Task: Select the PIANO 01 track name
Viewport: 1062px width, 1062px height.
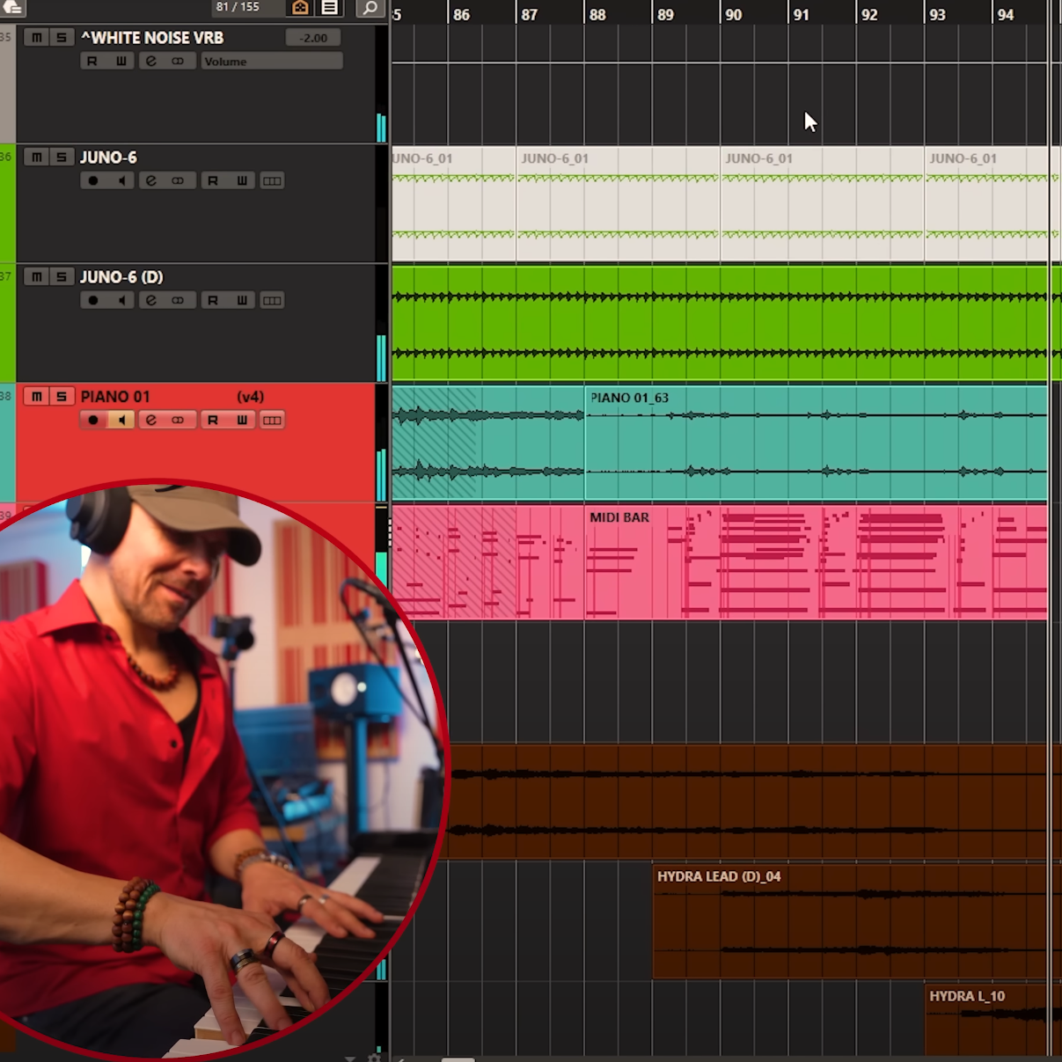Action: (115, 397)
